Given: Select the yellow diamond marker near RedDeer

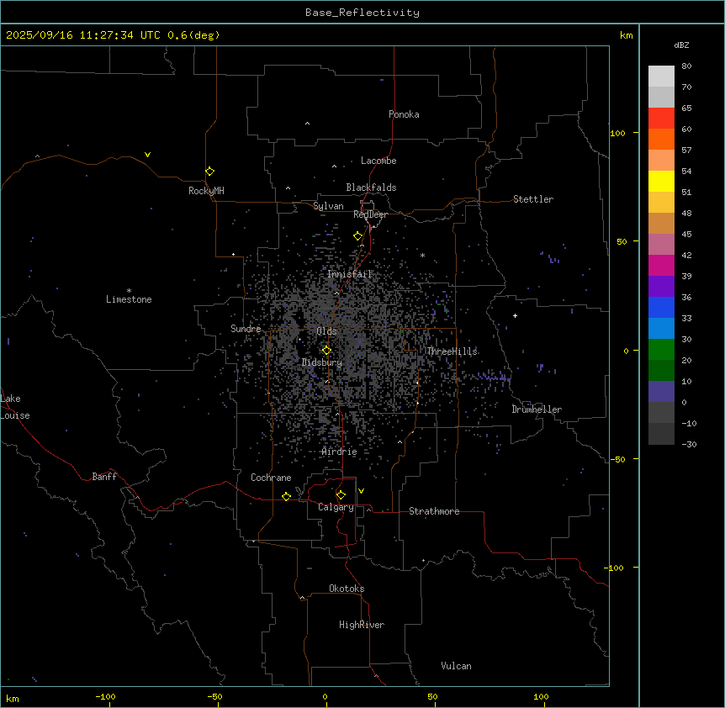Looking at the screenshot, I should pos(357,236).
